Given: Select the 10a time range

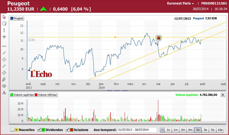Looking at the screenshot, I should click(220, 130).
